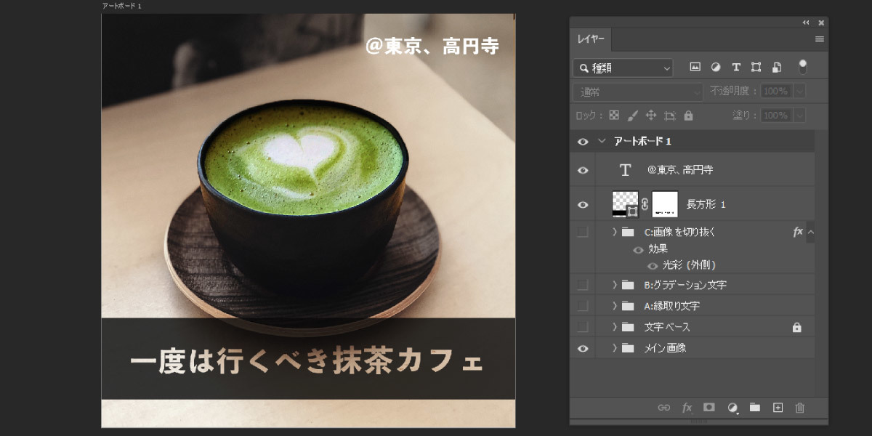Click the mask link icon on 長方形 1
The image size is (872, 436).
tap(645, 204)
